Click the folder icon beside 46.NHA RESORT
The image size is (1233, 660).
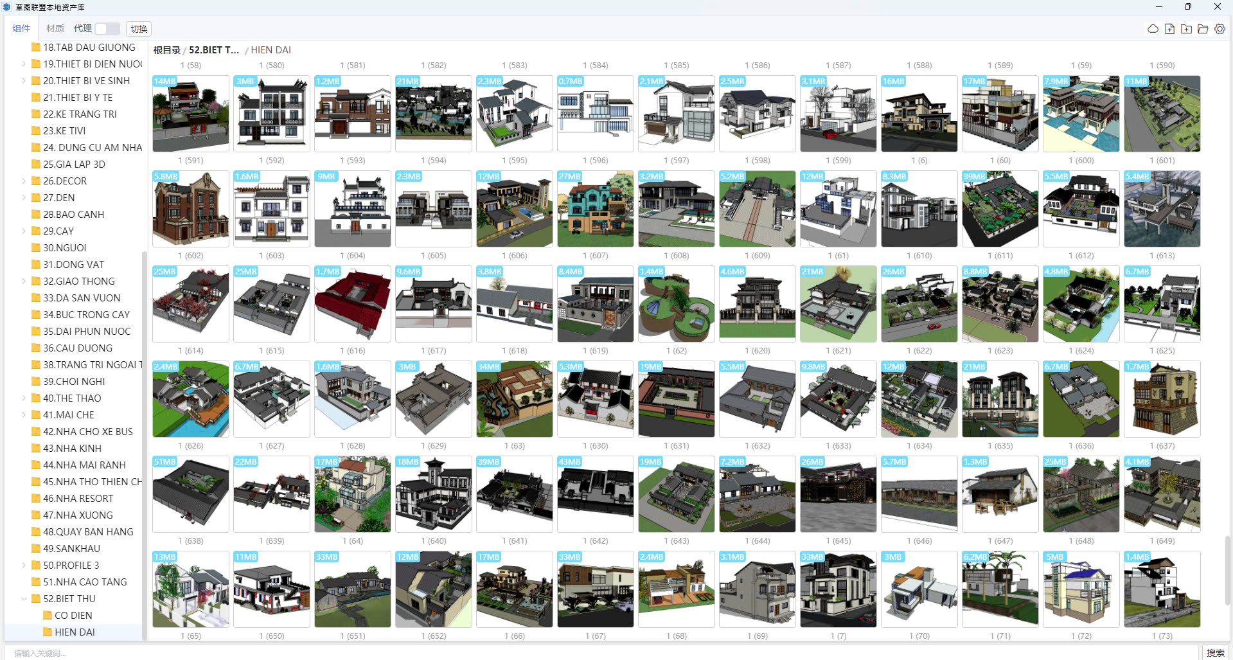36,499
